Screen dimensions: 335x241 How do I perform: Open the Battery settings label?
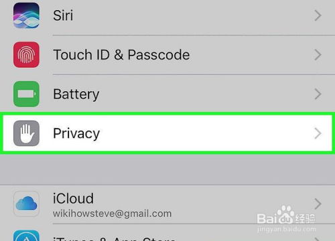click(x=76, y=94)
